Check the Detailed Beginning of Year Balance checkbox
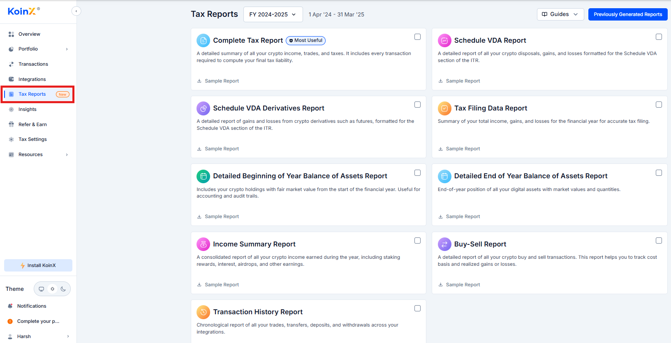 417,173
